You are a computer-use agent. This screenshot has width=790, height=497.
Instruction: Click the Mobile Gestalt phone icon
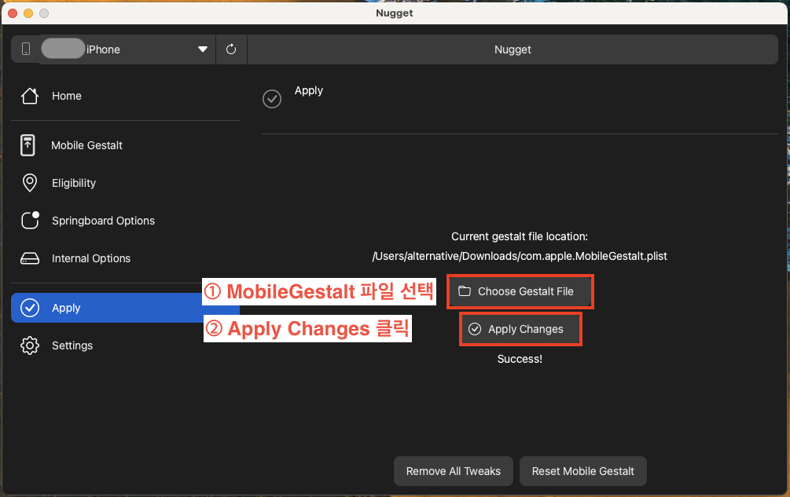(29, 145)
